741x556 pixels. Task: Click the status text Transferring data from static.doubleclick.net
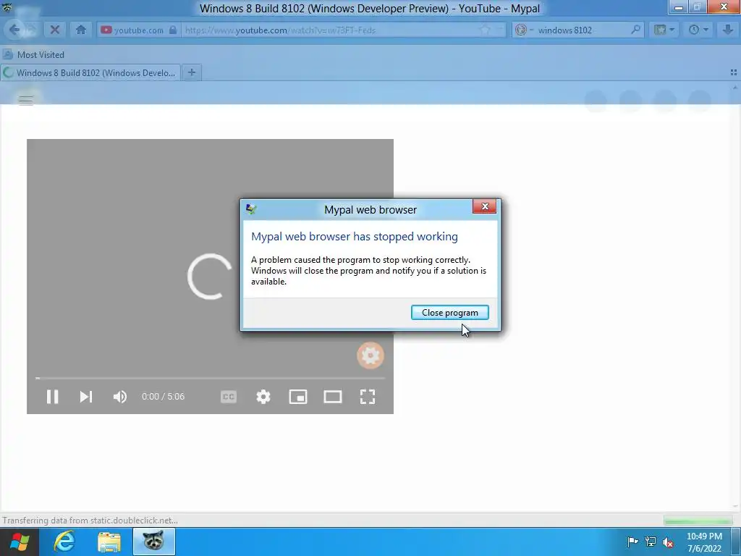pos(90,521)
